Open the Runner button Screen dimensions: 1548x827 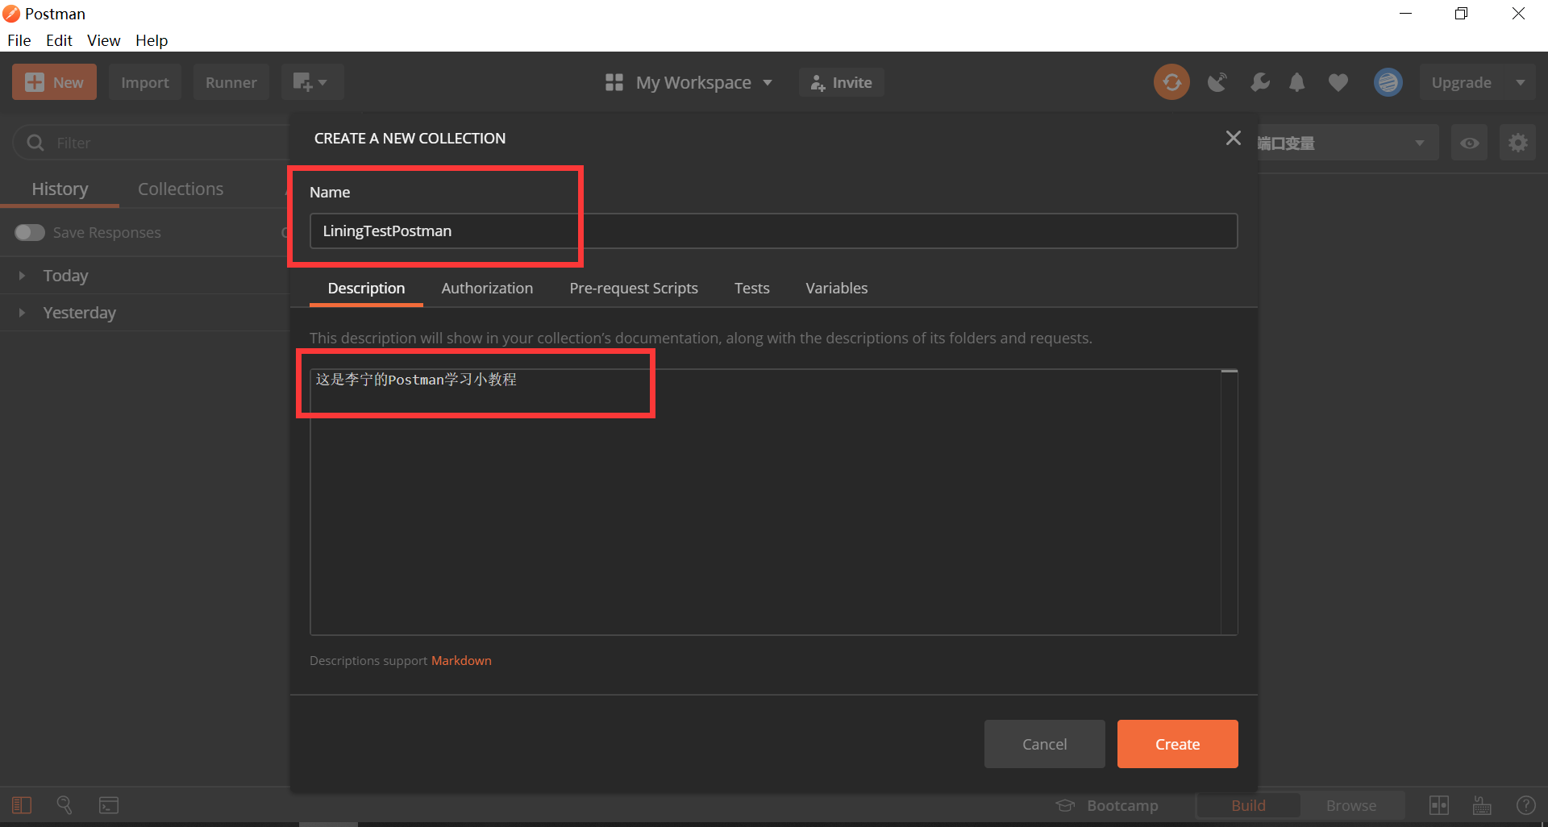pos(231,82)
